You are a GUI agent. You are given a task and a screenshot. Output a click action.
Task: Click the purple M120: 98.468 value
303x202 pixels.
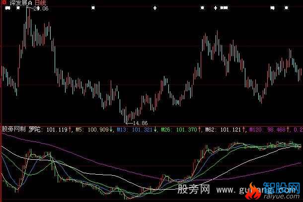pyautogui.click(x=267, y=130)
